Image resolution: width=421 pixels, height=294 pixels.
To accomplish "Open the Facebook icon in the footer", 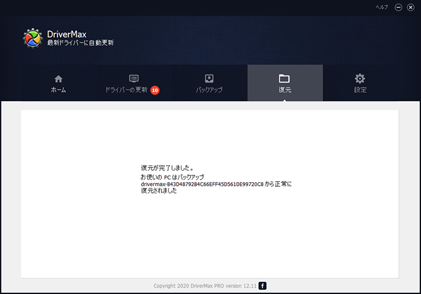I will pyautogui.click(x=263, y=286).
